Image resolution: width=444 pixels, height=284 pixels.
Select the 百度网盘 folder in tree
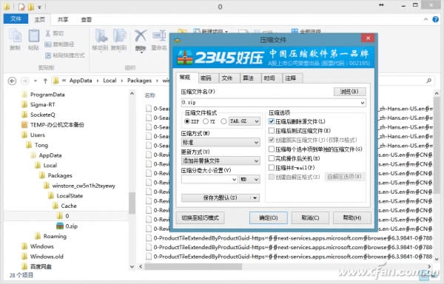coord(41,266)
